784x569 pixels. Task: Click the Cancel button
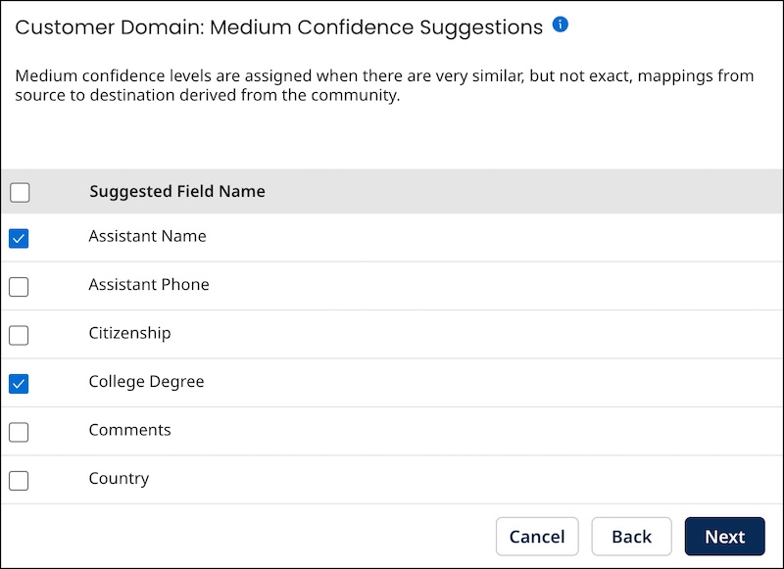tap(537, 537)
